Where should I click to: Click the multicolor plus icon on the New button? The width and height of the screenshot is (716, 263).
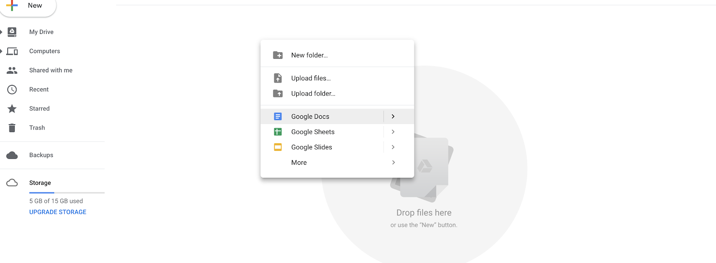[x=12, y=5]
